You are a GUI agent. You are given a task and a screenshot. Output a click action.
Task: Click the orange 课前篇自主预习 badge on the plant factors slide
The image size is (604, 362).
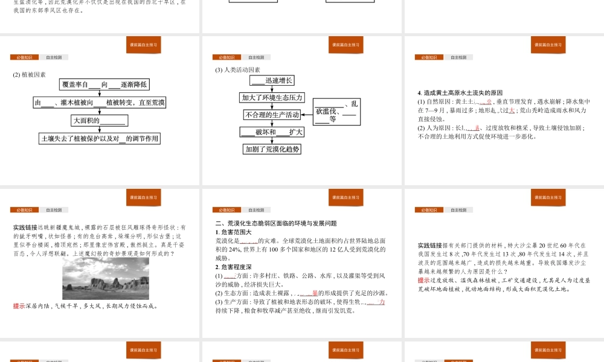143,45
